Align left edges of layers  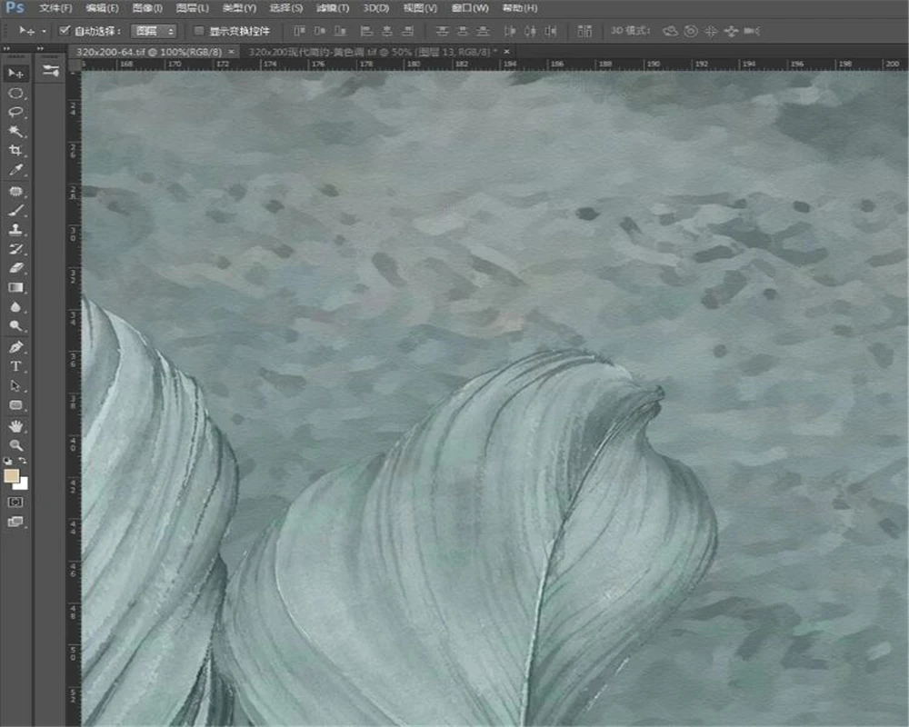point(366,31)
